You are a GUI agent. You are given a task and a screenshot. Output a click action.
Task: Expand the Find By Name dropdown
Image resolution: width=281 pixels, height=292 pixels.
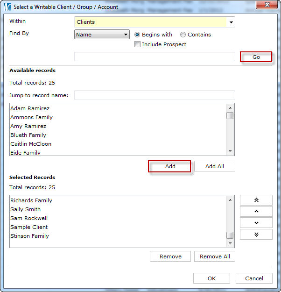(x=126, y=35)
